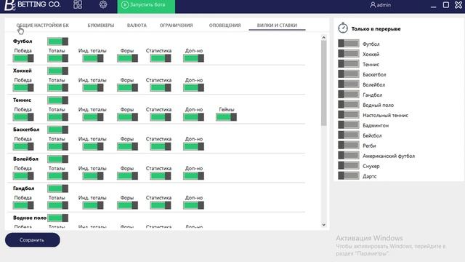
Task: Toggle Футбол Тоталы switch
Action: coord(58,58)
